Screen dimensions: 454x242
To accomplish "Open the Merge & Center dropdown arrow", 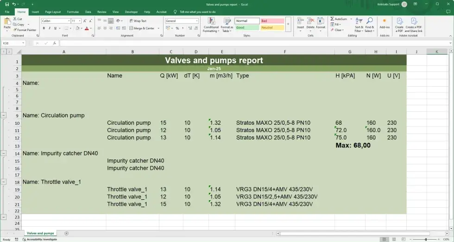I will click(158, 28).
